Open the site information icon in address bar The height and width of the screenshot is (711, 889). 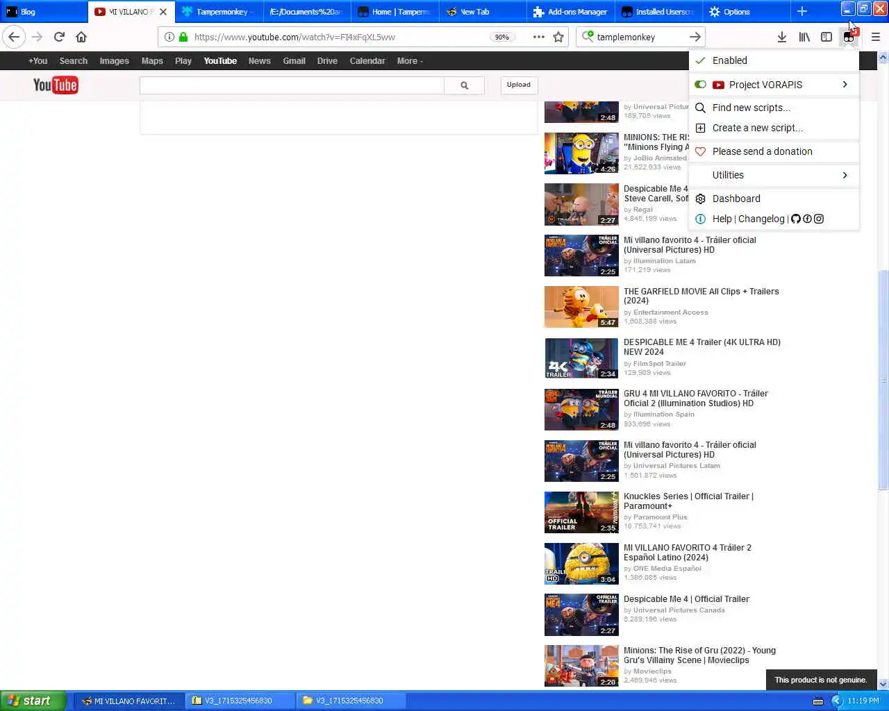click(x=169, y=37)
